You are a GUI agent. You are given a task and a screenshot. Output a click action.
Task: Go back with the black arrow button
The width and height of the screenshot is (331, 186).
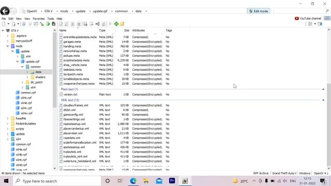pos(5,11)
